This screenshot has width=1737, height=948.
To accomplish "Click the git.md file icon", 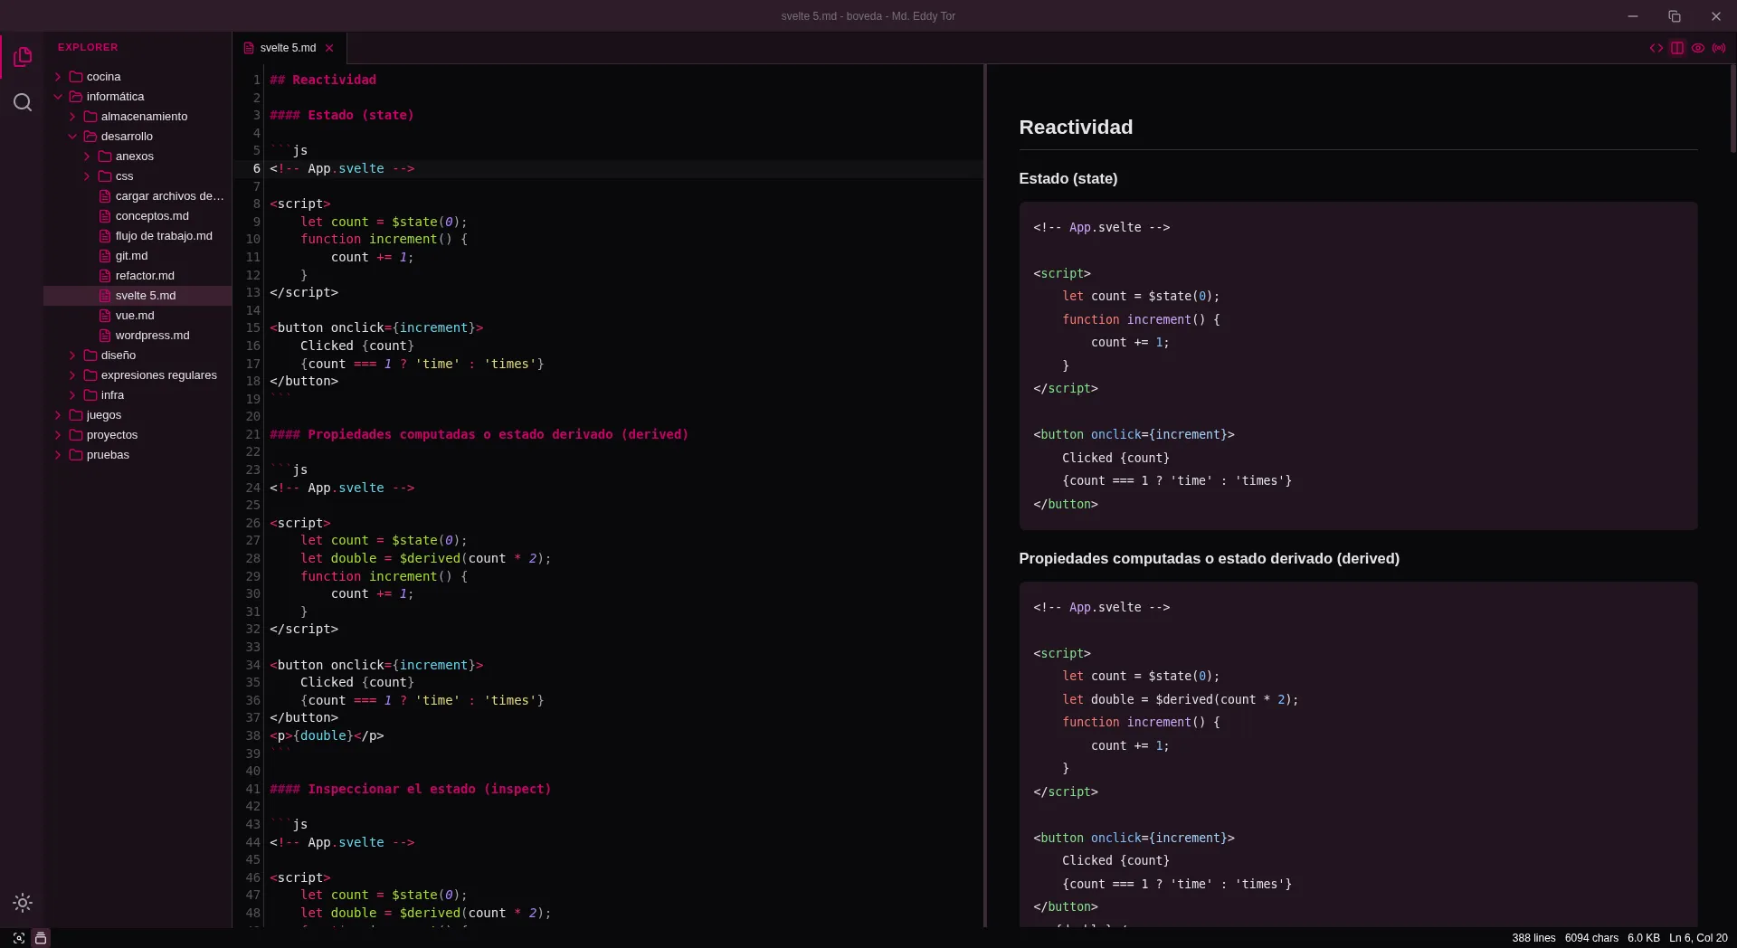I will (105, 256).
